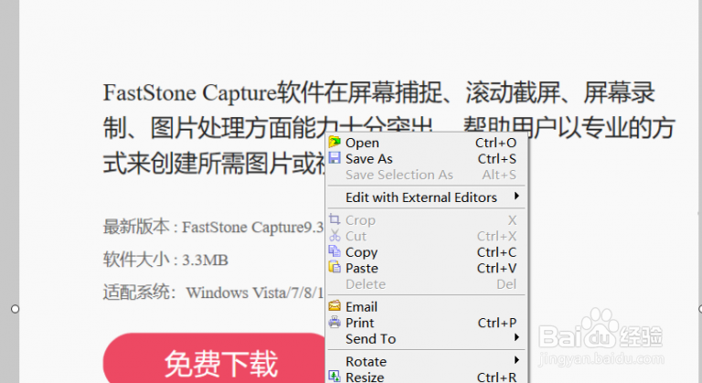Choose Crop in the context menu
702x383 pixels.
[x=426, y=220]
